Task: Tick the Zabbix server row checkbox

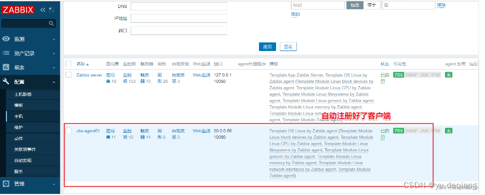Action: coord(69,75)
